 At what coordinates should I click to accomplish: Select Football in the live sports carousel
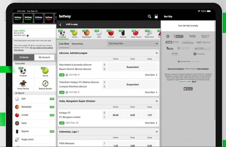click(62, 34)
